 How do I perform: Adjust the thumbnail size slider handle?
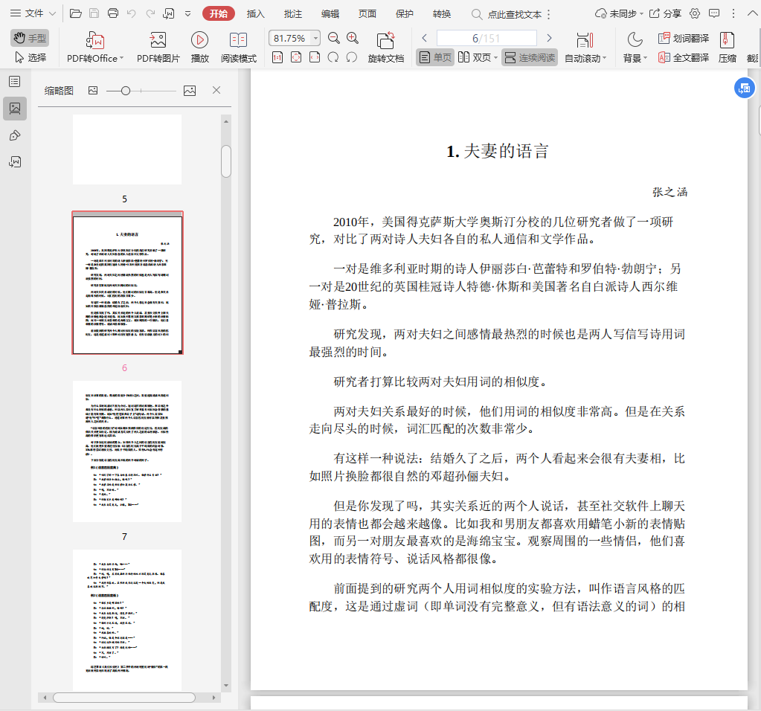[x=126, y=91]
